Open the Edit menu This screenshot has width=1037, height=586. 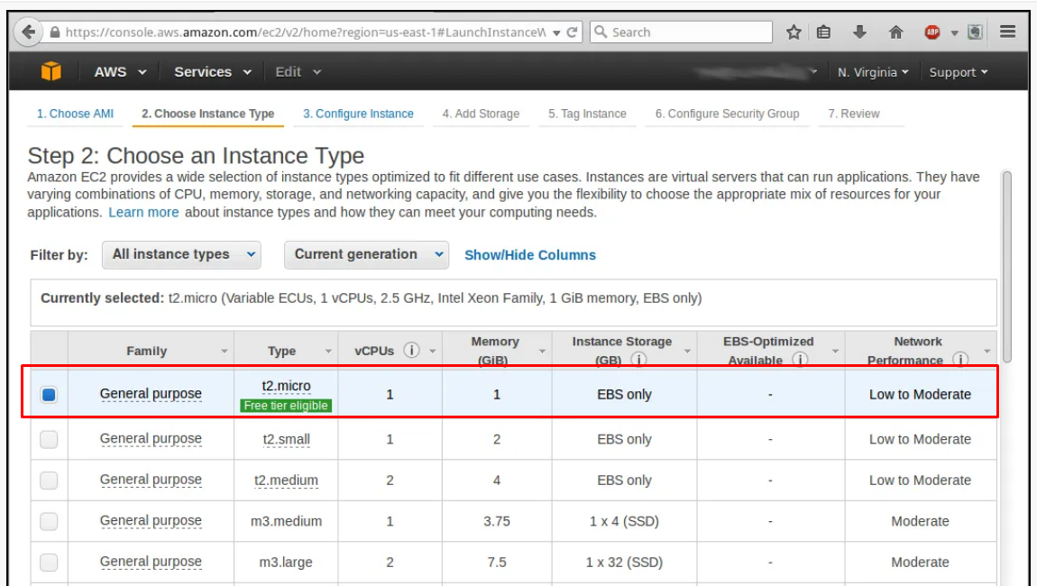point(298,72)
